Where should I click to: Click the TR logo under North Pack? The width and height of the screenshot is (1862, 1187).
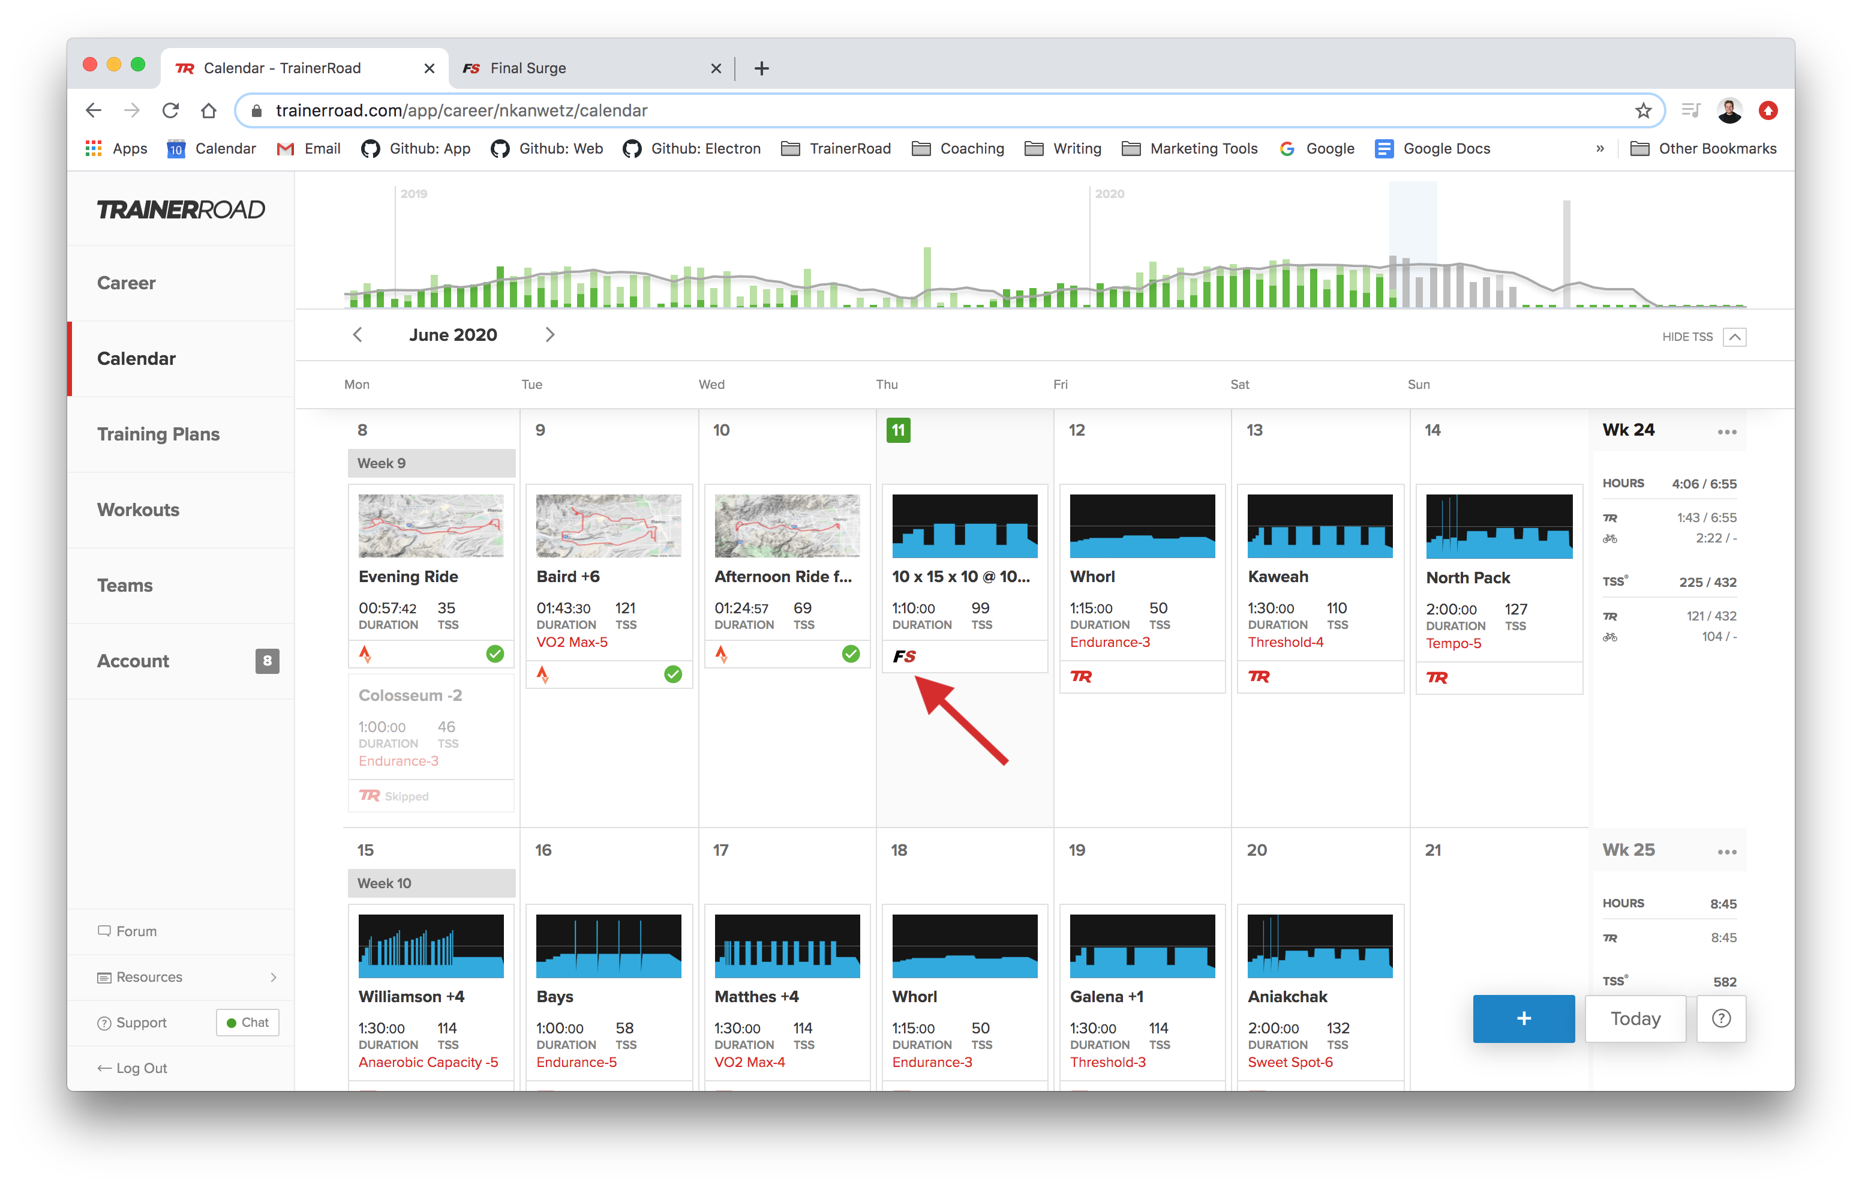click(1437, 677)
